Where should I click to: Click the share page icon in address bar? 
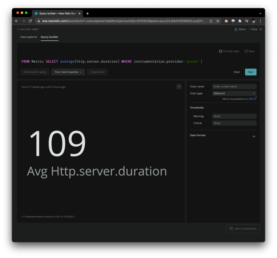pyautogui.click(x=211, y=21)
